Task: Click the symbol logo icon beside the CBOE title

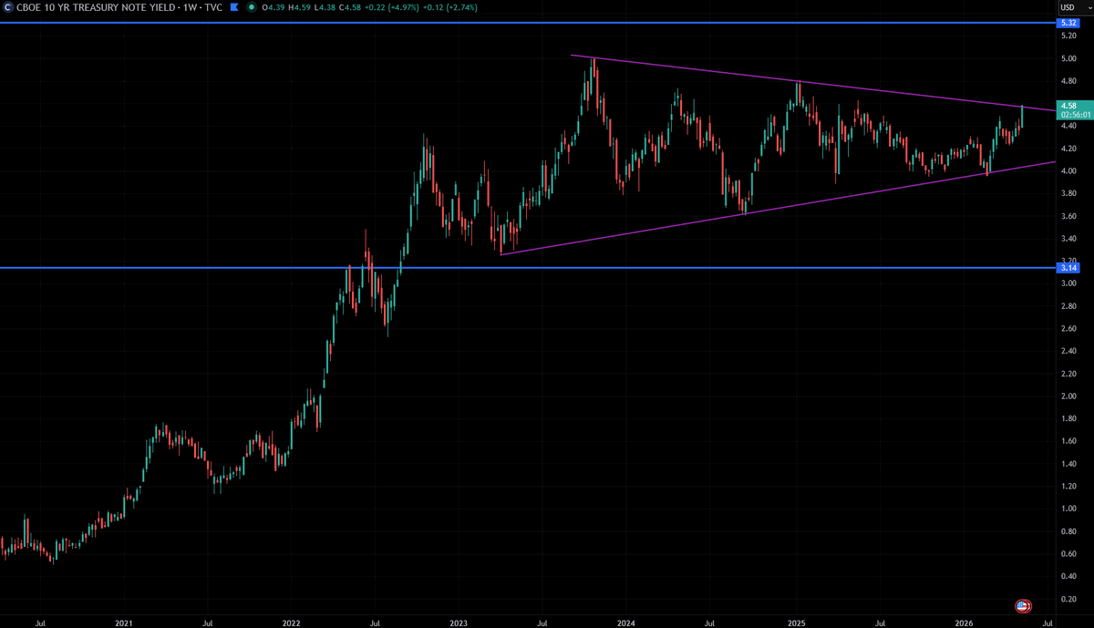Action: tap(8, 7)
